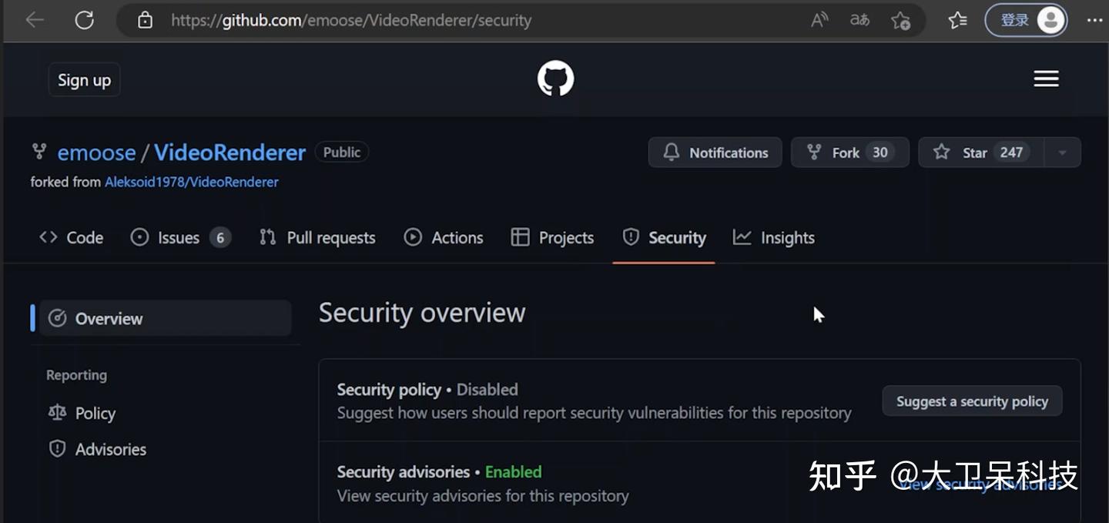Open the hamburger navigation menu

(x=1046, y=79)
